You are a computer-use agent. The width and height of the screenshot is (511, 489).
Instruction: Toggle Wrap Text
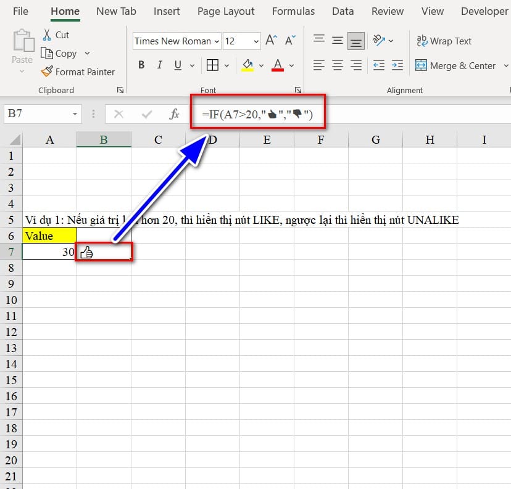pyautogui.click(x=444, y=41)
